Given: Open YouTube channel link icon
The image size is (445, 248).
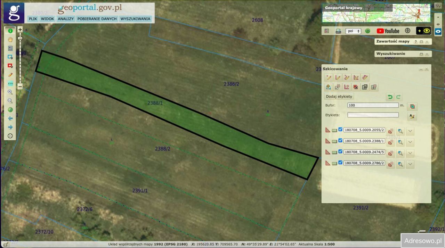Looking at the screenshot, I should tap(388, 31).
